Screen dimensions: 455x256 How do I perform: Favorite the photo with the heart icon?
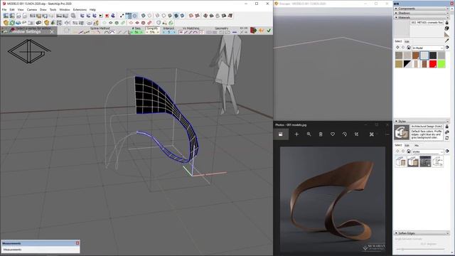pyautogui.click(x=333, y=134)
